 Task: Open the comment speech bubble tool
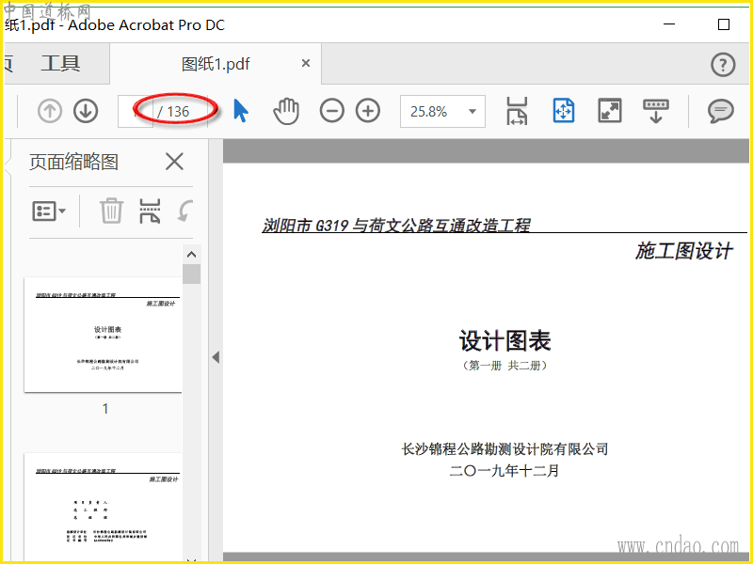[720, 111]
